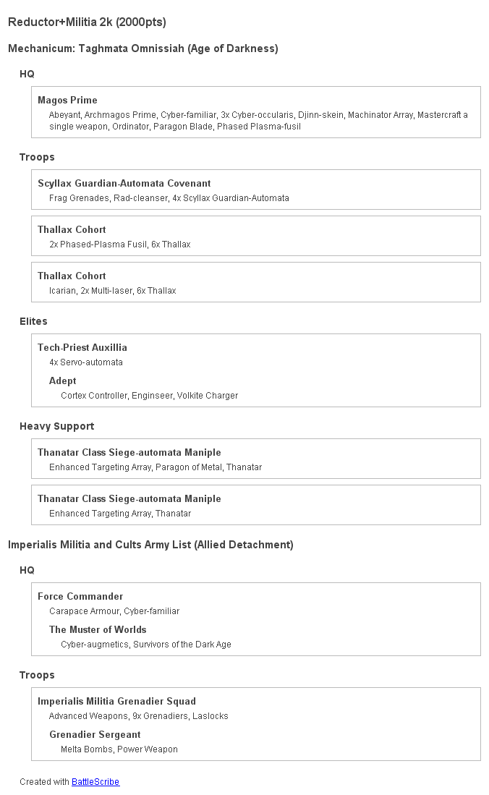This screenshot has width=489, height=795.
Task: Select the Imperialis Militia Grenadier Squad entry
Action: coord(116,701)
